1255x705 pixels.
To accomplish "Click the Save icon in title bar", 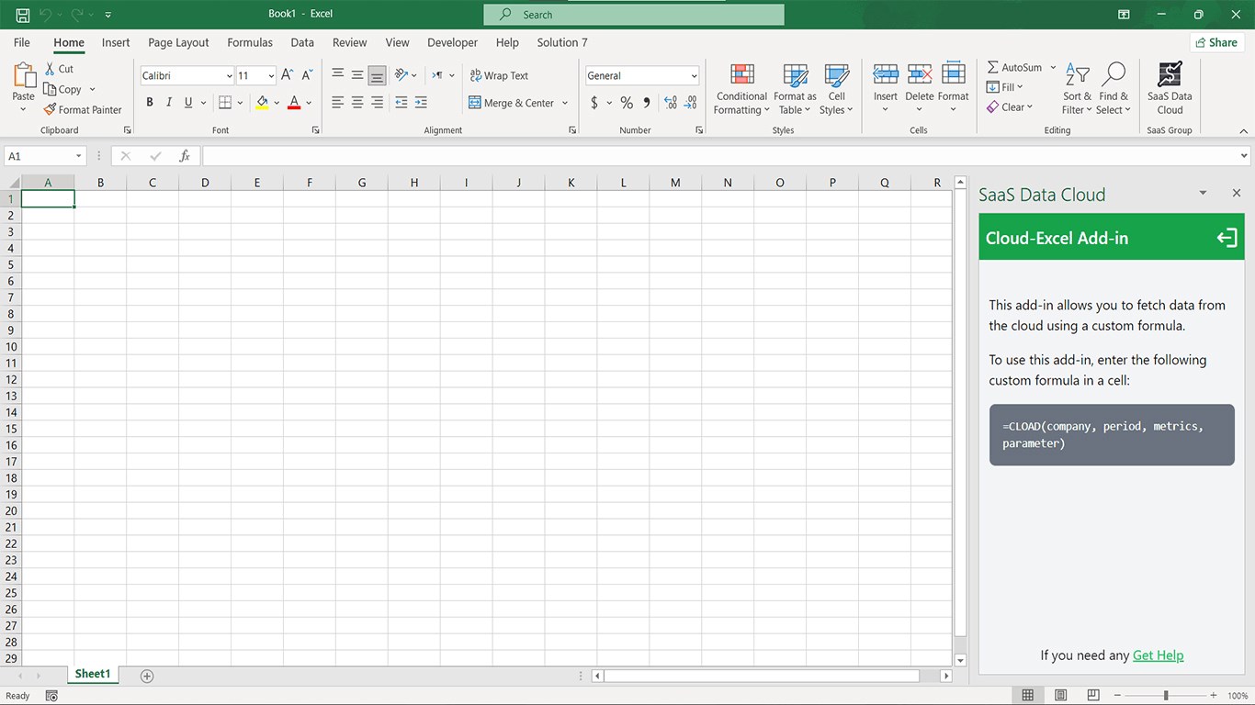I will click(22, 15).
